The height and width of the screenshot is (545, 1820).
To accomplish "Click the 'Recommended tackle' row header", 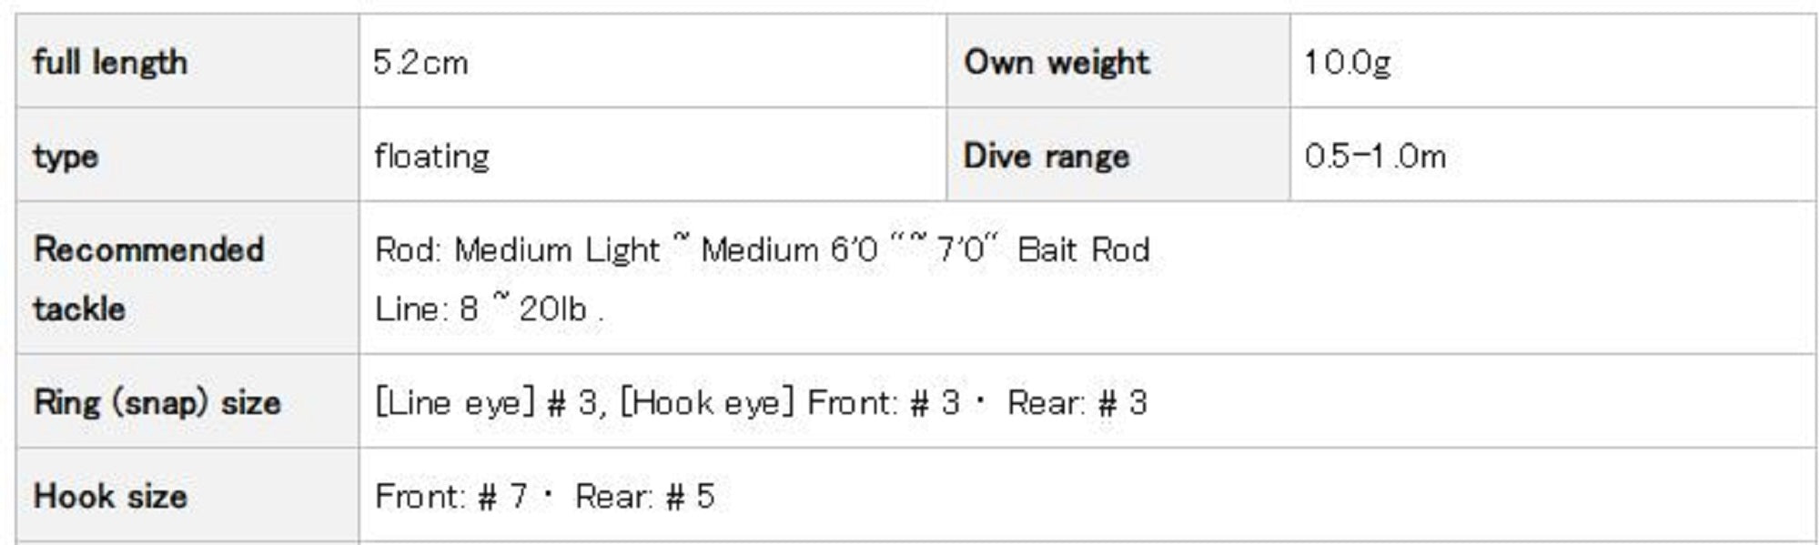I will click(148, 278).
